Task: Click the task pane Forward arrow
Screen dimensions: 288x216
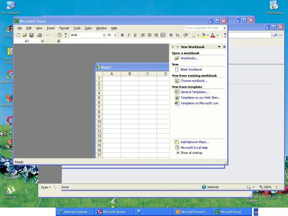Action: point(178,47)
